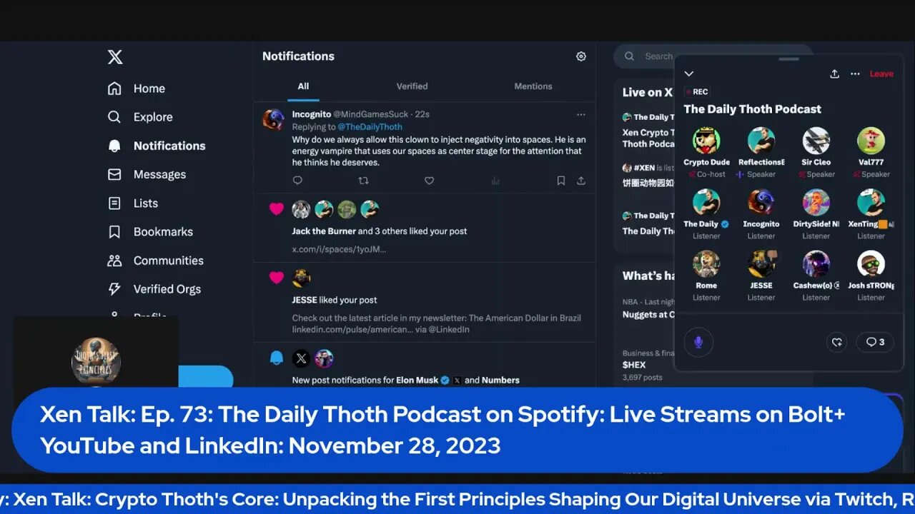Switch to the Verified tab
Viewport: 915px width, 514px height.
(x=412, y=86)
